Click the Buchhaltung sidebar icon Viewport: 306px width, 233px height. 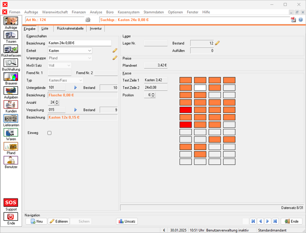coord(11,63)
